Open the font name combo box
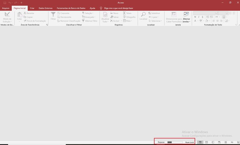 click(x=205, y=13)
